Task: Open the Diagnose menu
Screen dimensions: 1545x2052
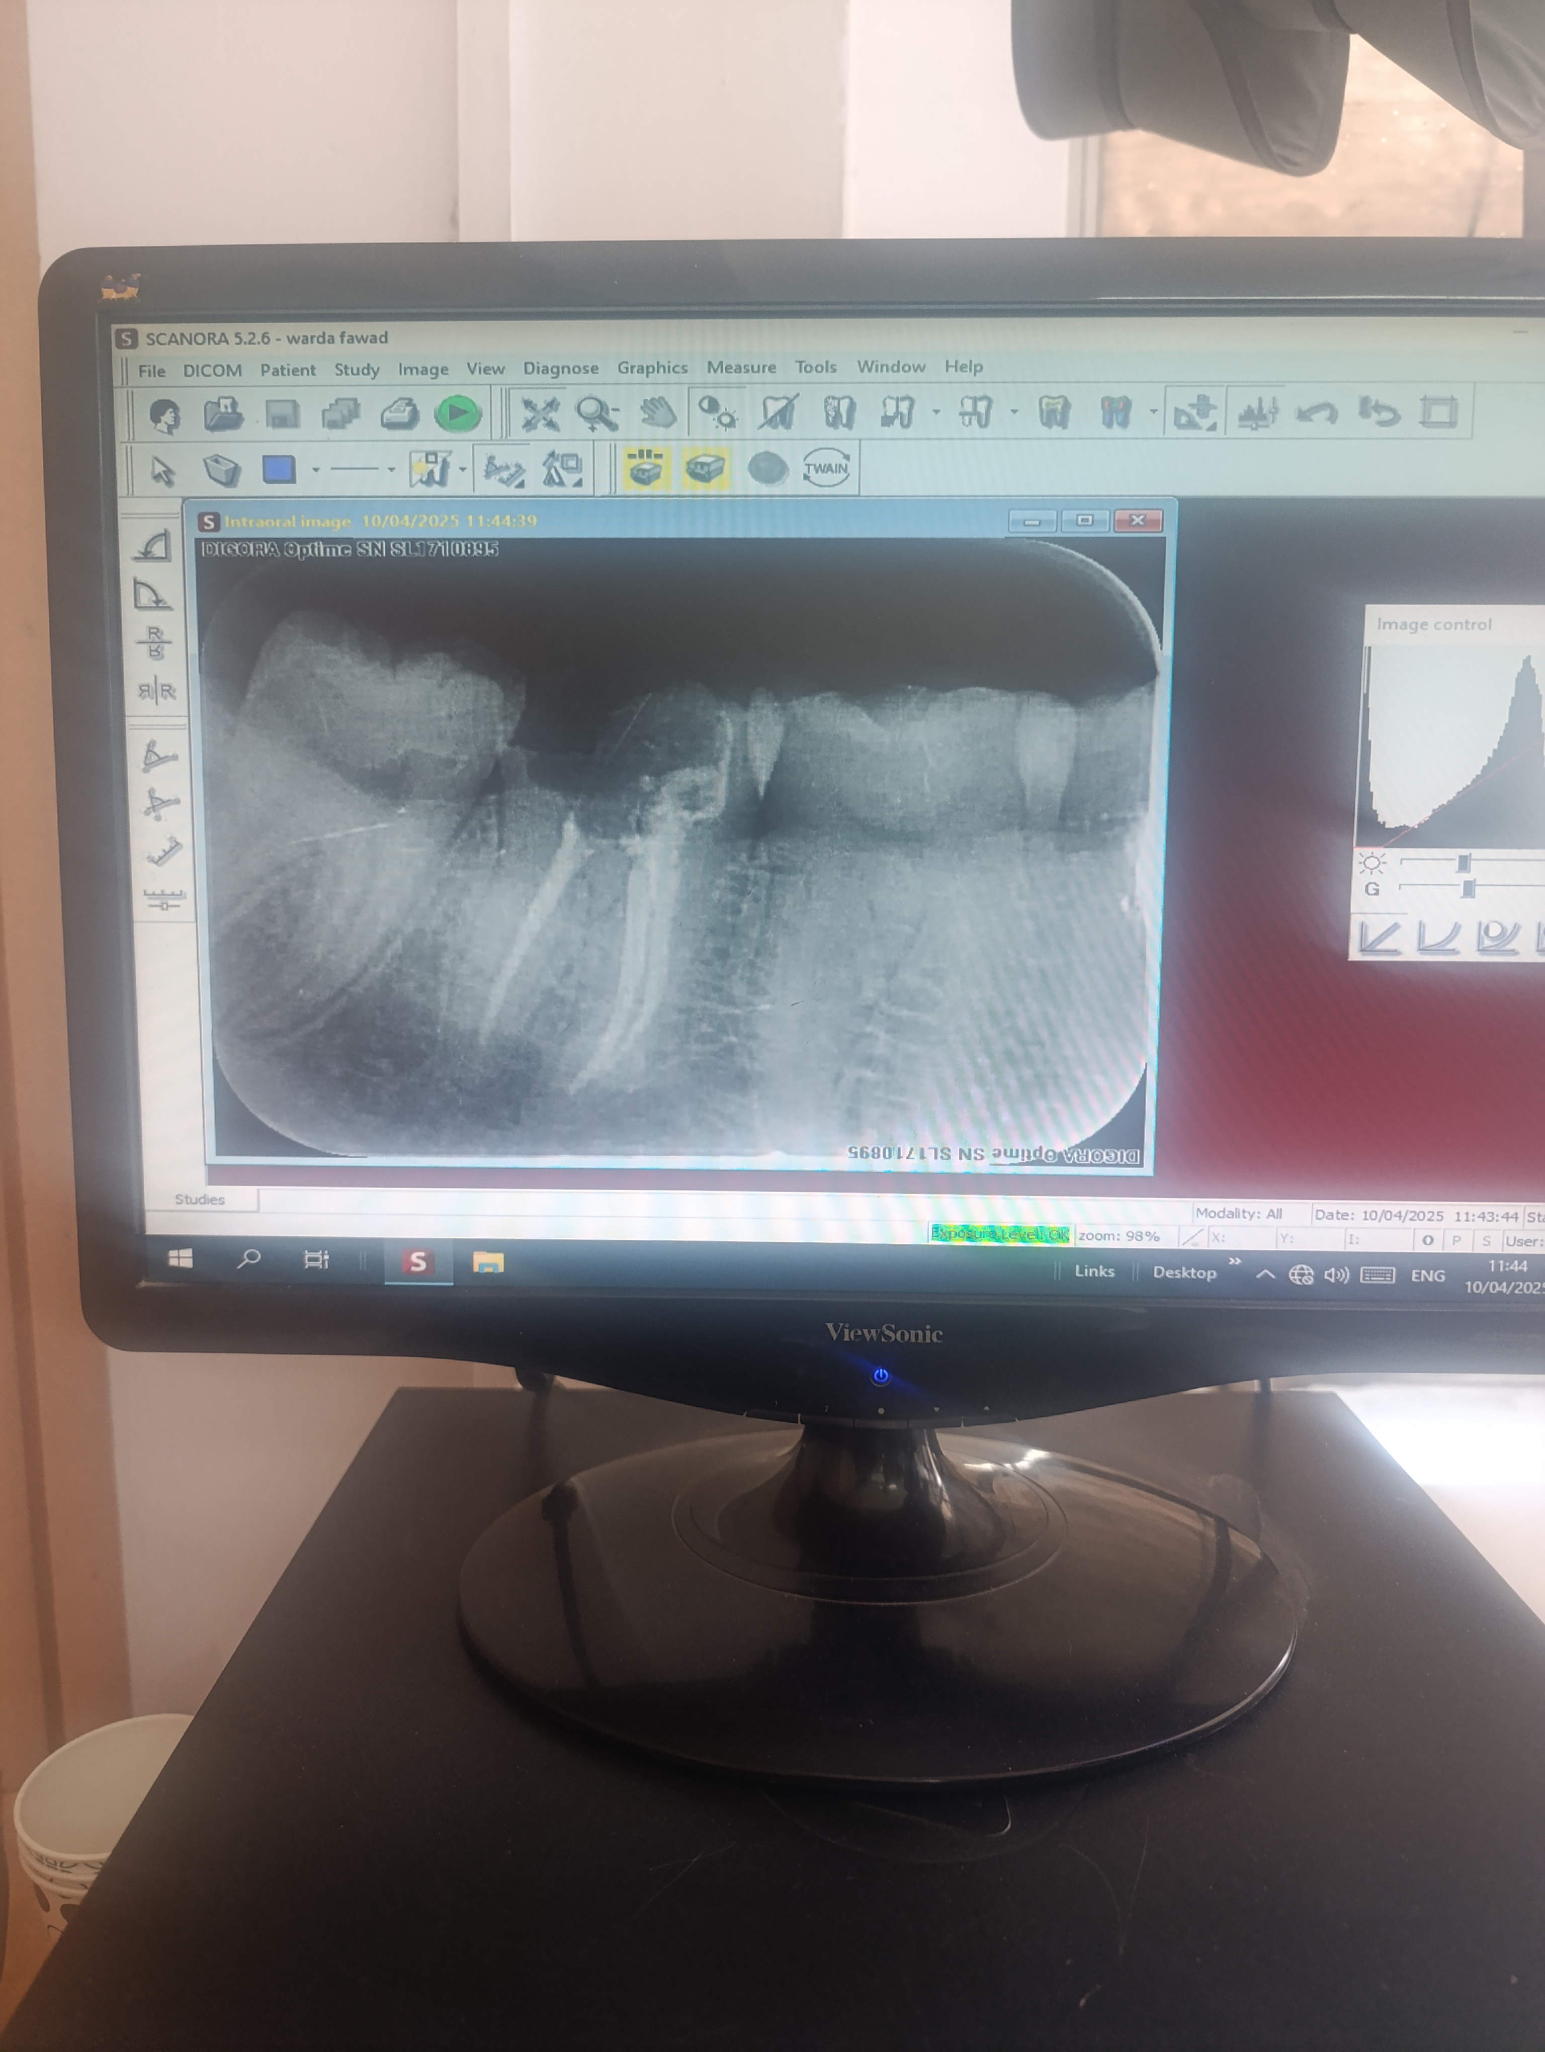Action: [560, 368]
